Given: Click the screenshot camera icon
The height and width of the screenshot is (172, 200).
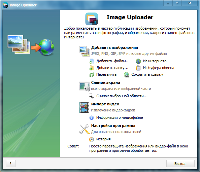Looking at the screenshot, I should [x=84, y=86].
